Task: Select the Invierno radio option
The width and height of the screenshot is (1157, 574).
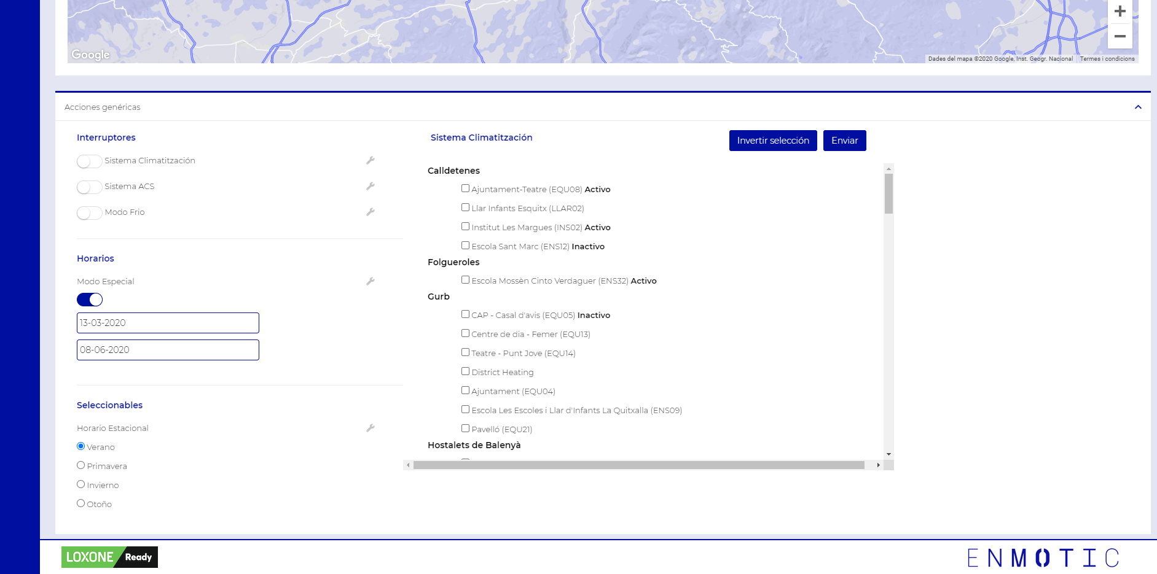Action: [80, 484]
